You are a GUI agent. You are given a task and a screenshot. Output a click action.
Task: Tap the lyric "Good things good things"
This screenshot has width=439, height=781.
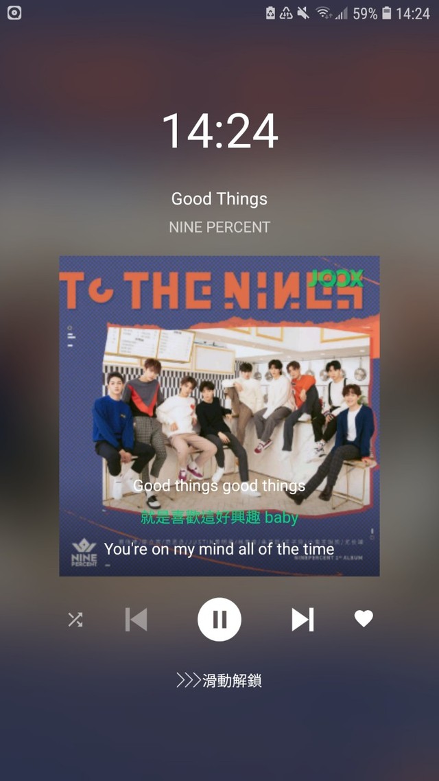tap(219, 486)
